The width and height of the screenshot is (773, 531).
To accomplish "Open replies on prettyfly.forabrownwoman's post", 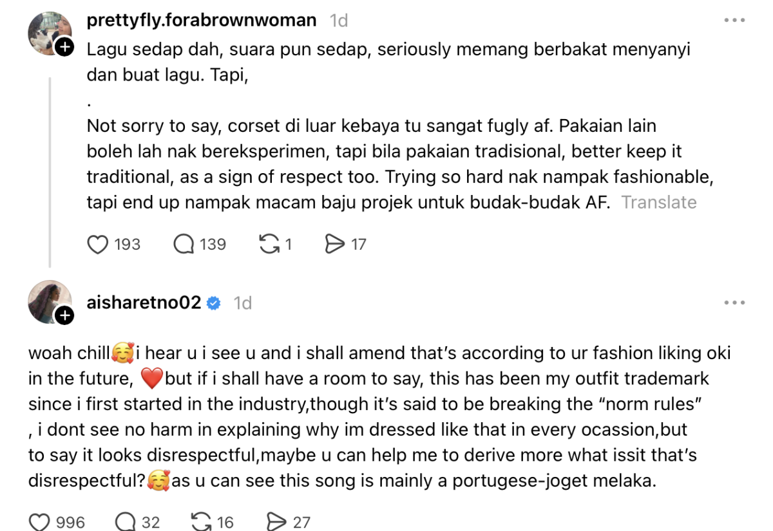I will (184, 244).
